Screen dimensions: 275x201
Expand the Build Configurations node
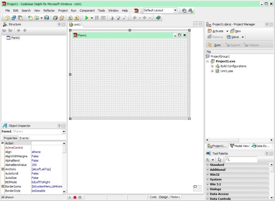212,66
